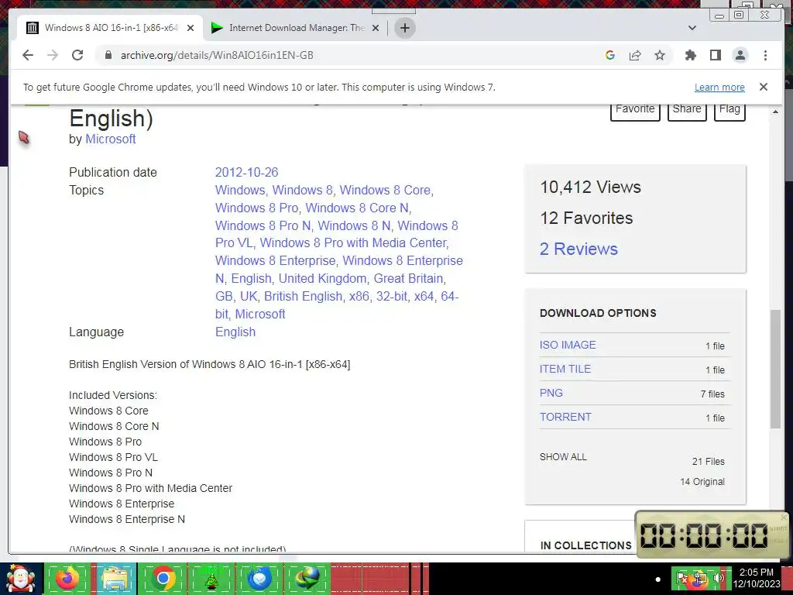
Task: Open Windows Explorer folder on taskbar
Action: (x=115, y=579)
